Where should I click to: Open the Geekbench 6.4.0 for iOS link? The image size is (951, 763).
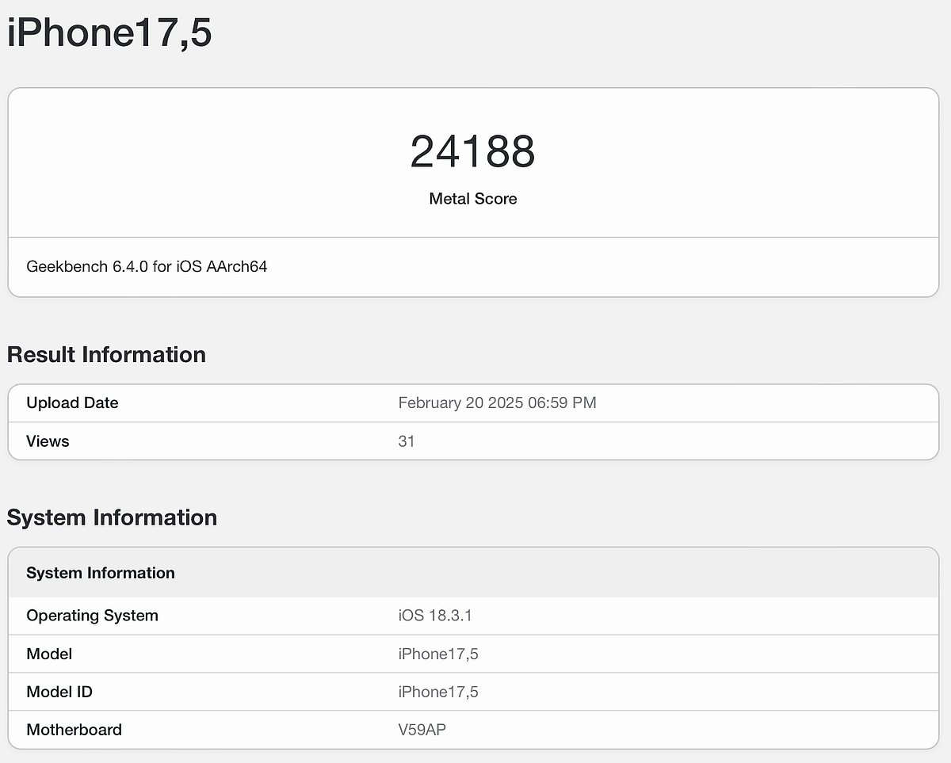point(146,267)
